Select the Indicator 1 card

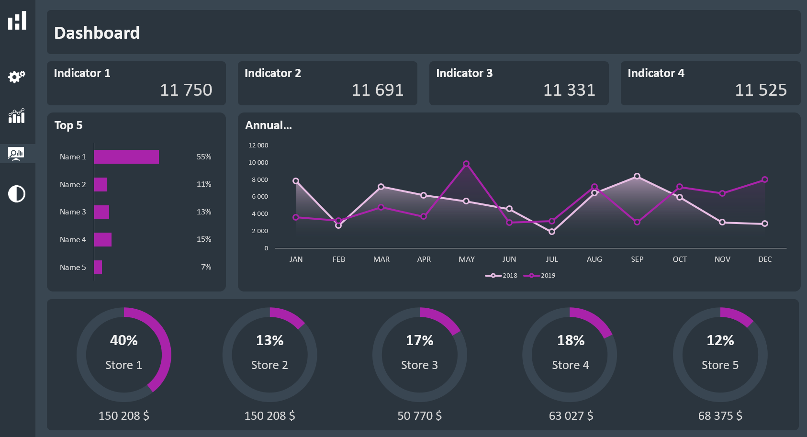136,83
